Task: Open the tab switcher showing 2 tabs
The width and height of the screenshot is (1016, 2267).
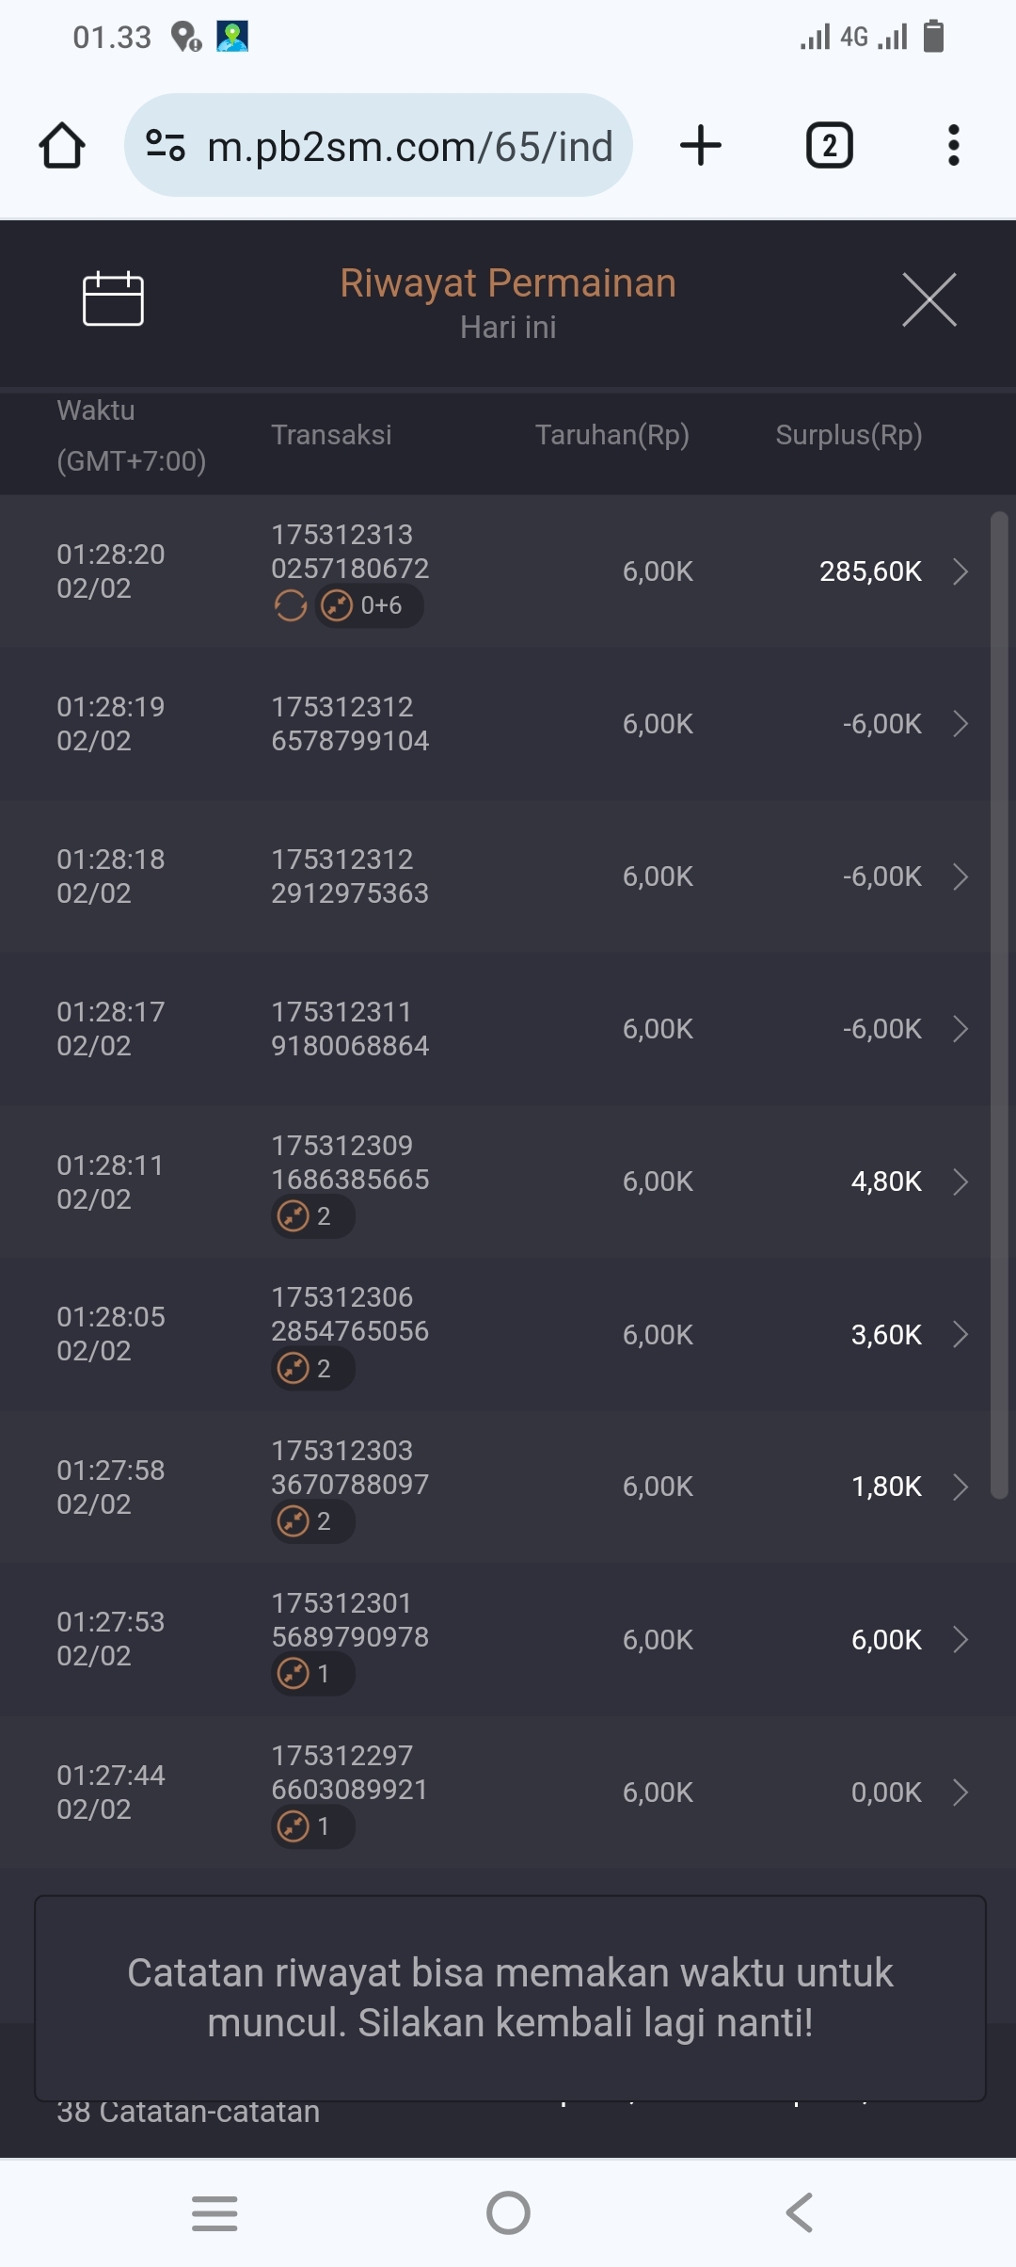Action: click(x=829, y=146)
